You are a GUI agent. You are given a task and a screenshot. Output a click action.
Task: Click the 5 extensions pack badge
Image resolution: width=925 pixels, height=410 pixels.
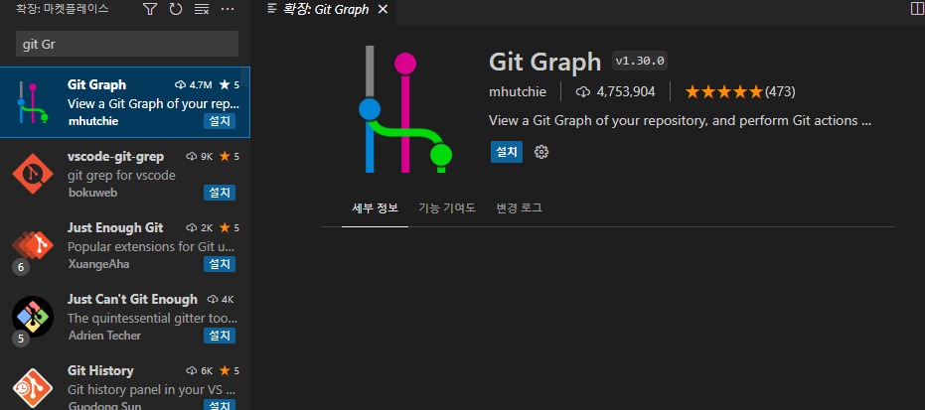click(x=21, y=339)
